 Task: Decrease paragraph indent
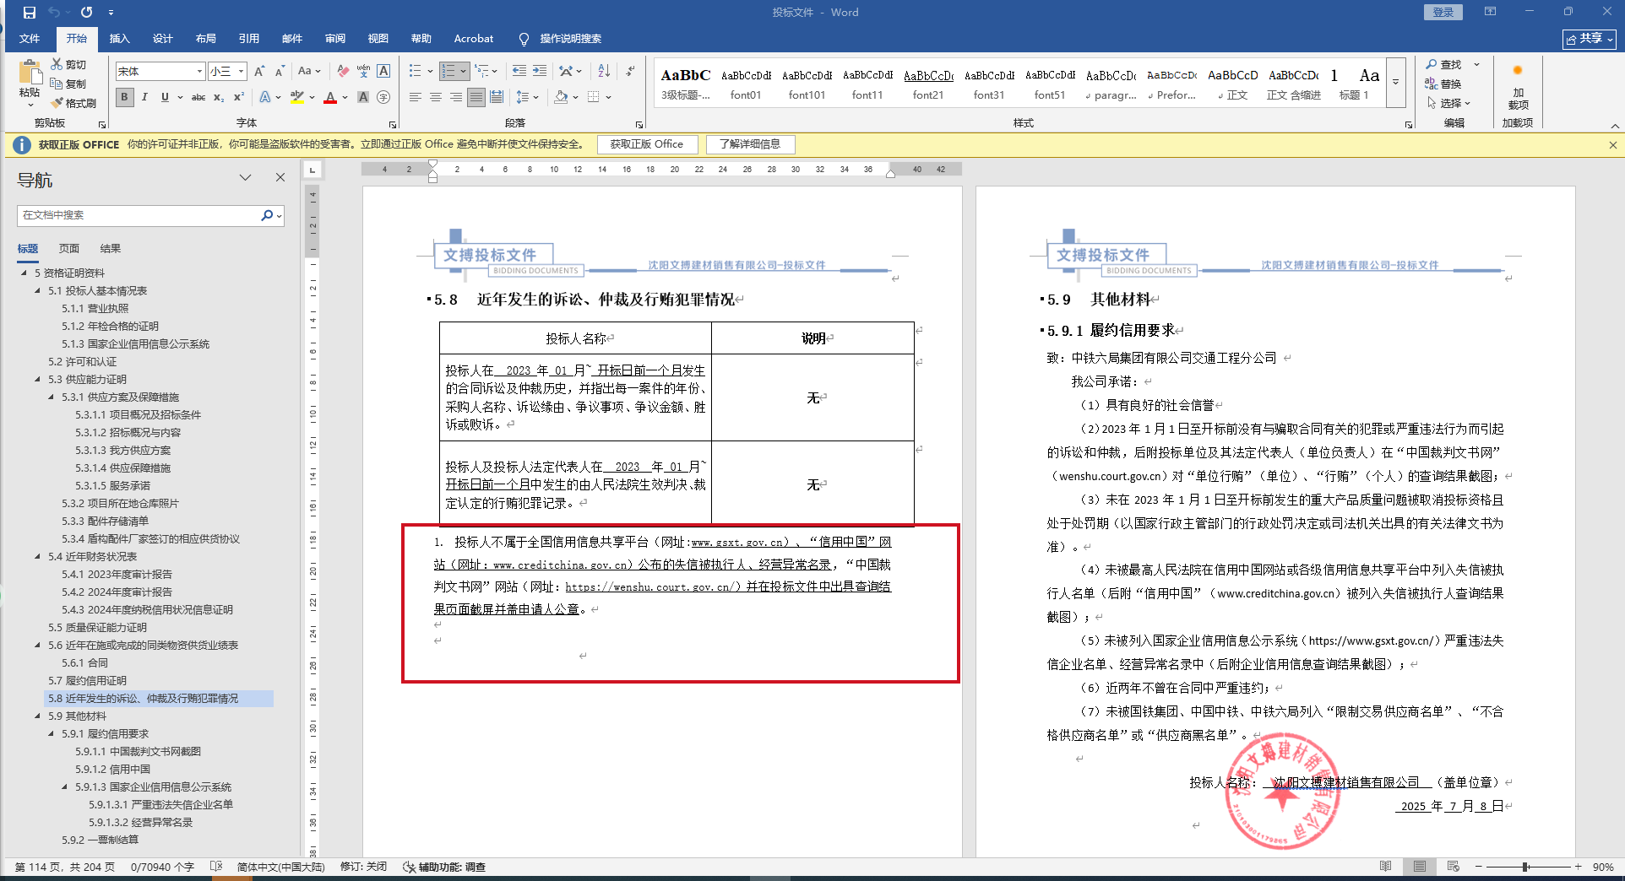coord(519,71)
